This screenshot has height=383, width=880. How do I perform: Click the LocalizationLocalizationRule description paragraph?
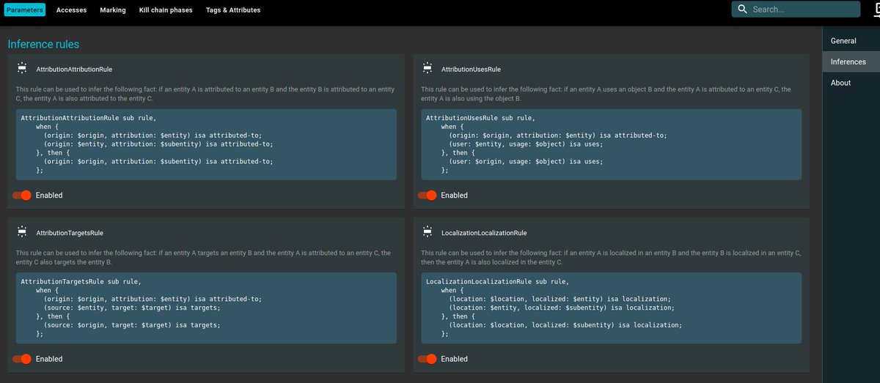[610, 257]
